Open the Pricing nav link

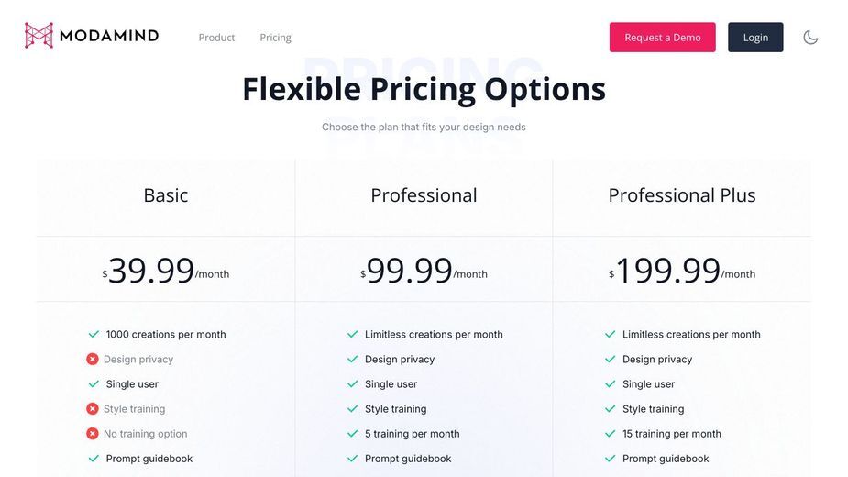click(275, 38)
